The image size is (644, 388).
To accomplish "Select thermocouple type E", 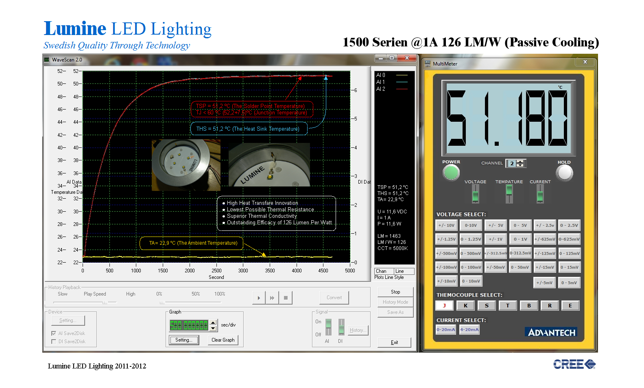I will tap(570, 306).
